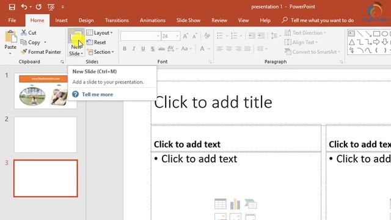391x220 pixels.
Task: Click the Reset slide button
Action: click(x=97, y=42)
